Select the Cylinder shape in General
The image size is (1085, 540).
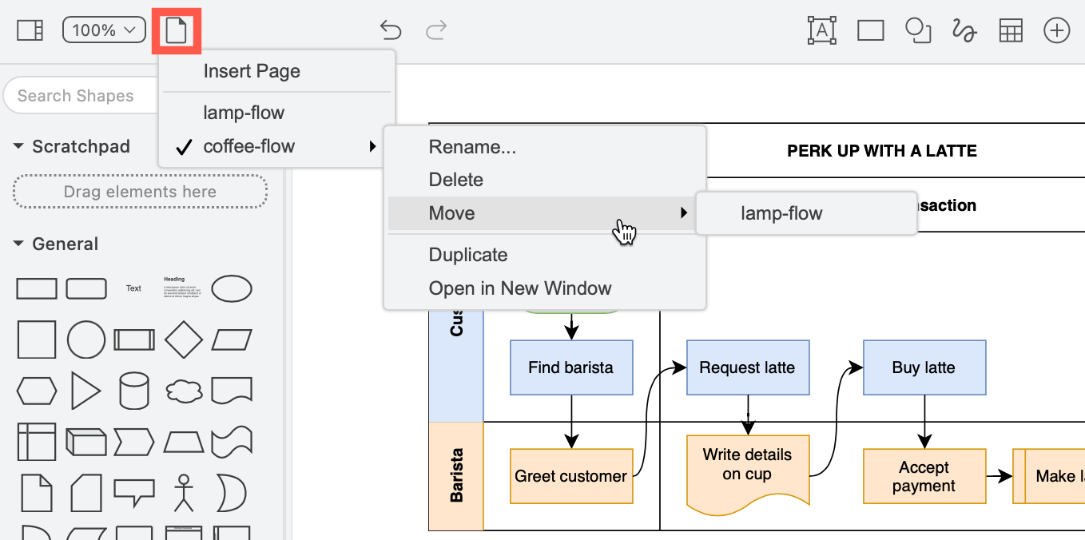click(134, 390)
